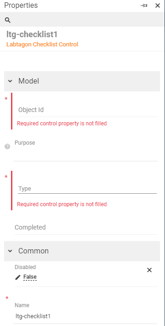This screenshot has height=326, width=165.
Task: Collapse the Model section chevron
Action: tap(10, 81)
